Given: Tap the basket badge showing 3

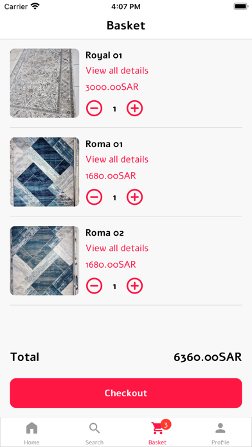Looking at the screenshot, I should [x=166, y=425].
